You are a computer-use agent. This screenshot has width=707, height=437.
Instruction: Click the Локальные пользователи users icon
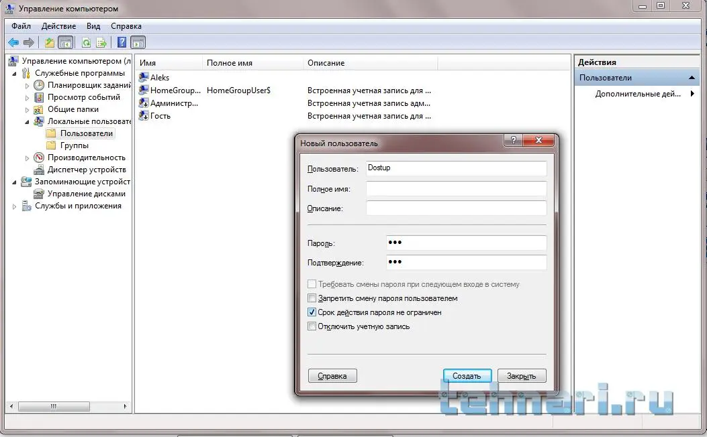[x=39, y=121]
